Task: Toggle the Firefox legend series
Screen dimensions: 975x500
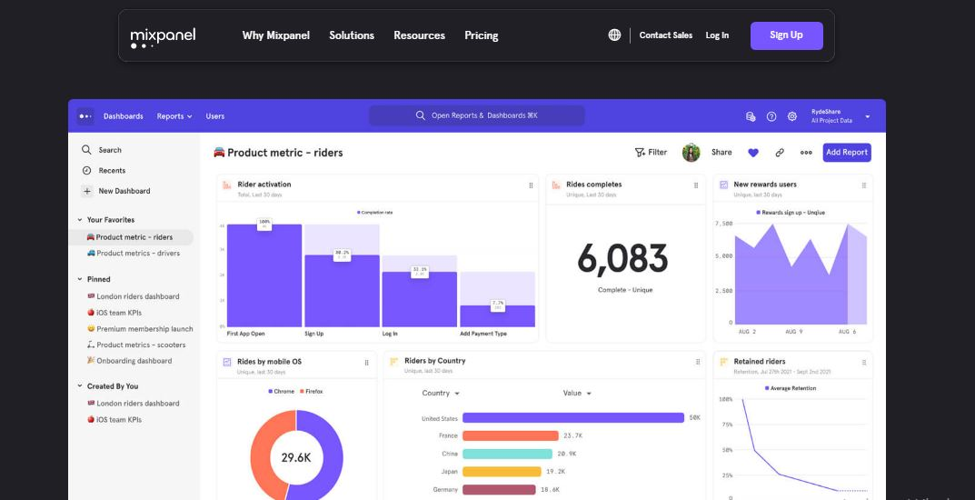Action: [310, 391]
